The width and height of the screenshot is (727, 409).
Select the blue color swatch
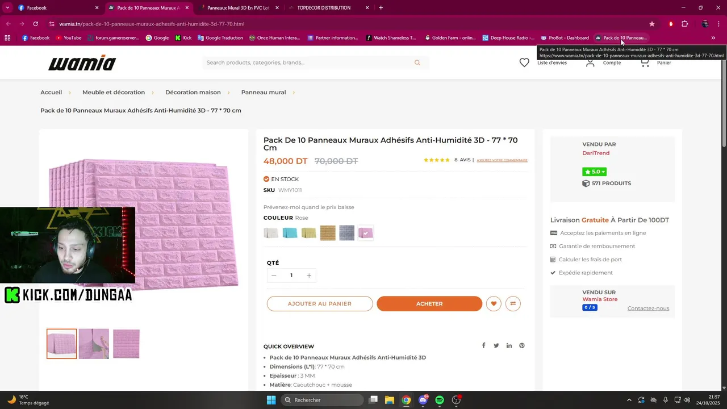tap(290, 233)
